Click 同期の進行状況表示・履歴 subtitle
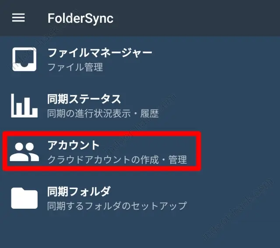The height and width of the screenshot is (248, 280). tap(103, 114)
